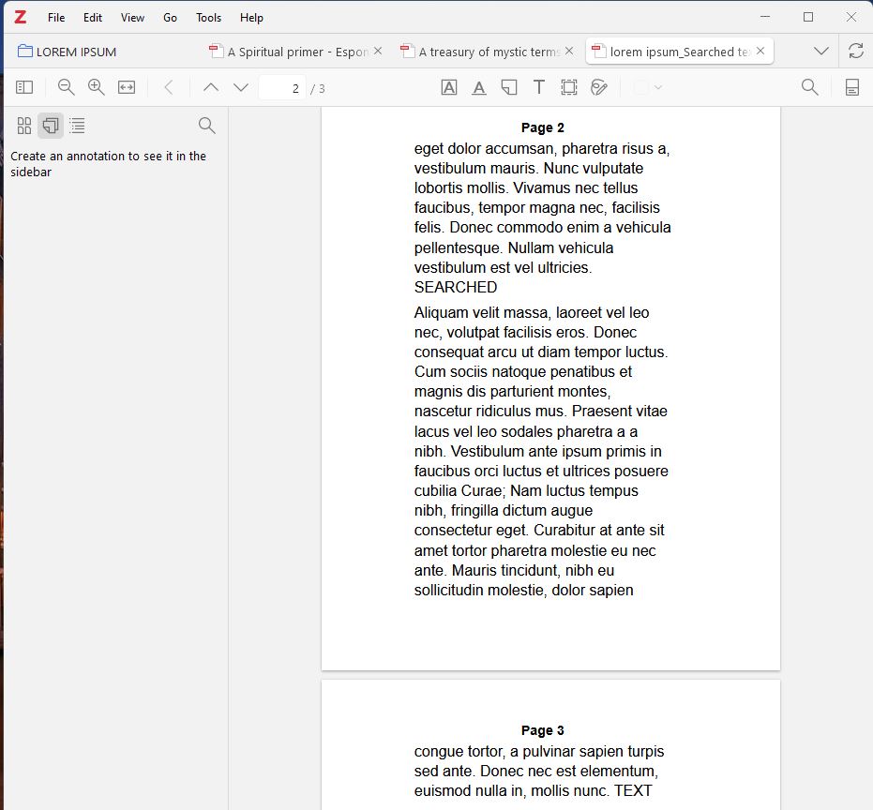Go back with the left arrow
Viewport: 873px width, 810px height.
pos(169,87)
